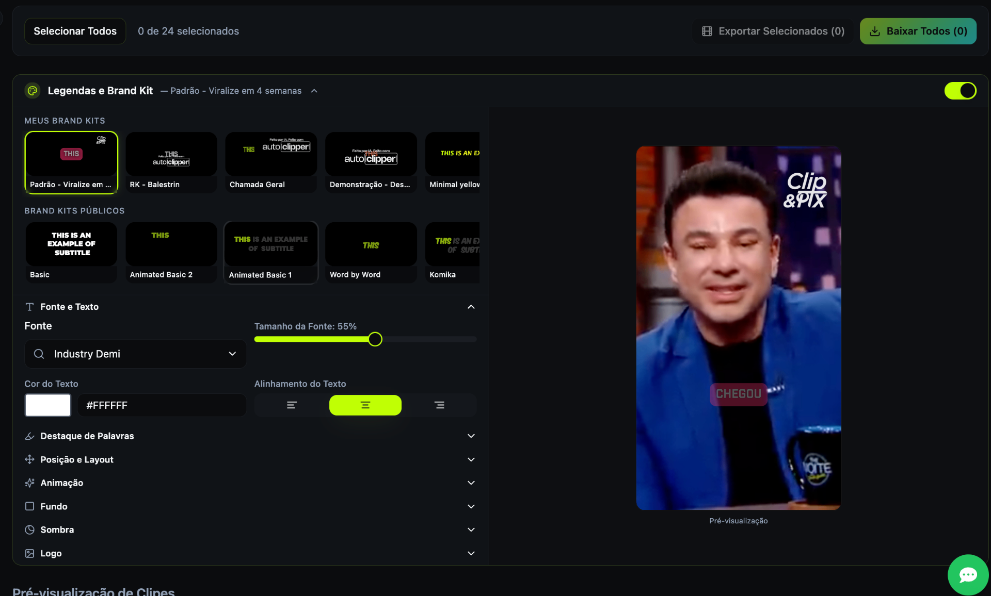The image size is (991, 596).
Task: Toggle the Legendas e Brand Kit switch
Action: 960,91
